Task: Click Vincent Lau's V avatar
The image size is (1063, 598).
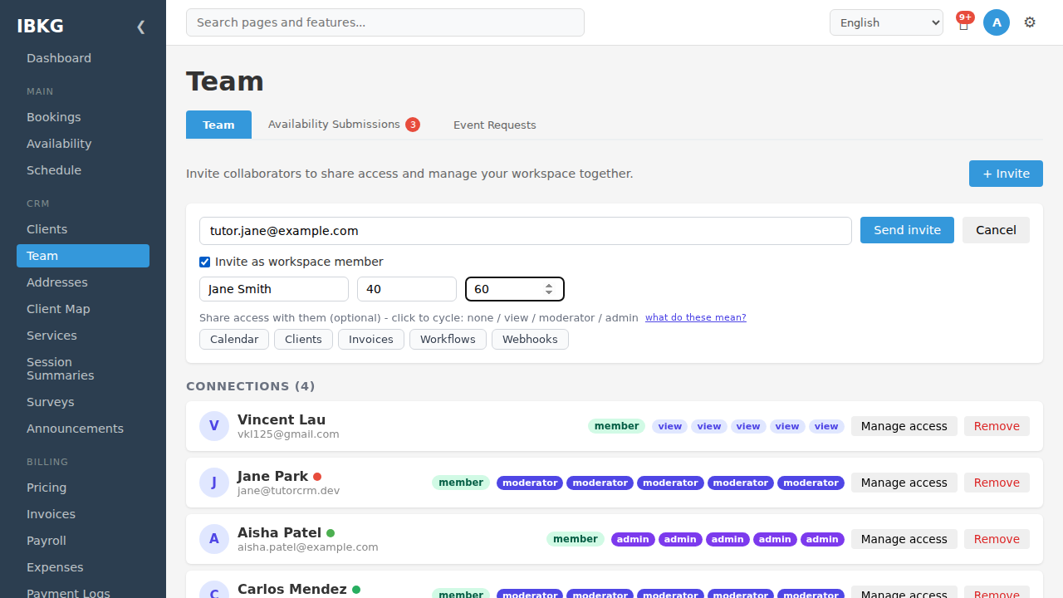Action: click(214, 426)
